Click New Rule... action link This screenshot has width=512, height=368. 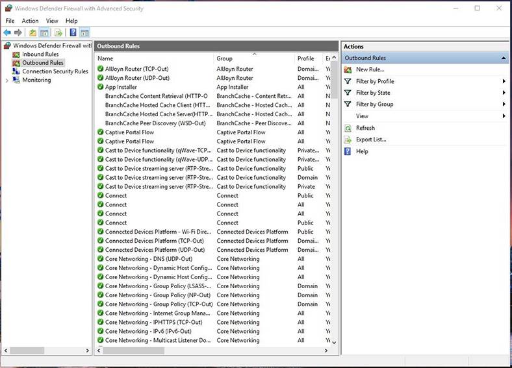(370, 69)
